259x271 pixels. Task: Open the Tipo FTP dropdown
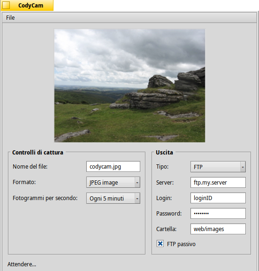click(x=218, y=167)
